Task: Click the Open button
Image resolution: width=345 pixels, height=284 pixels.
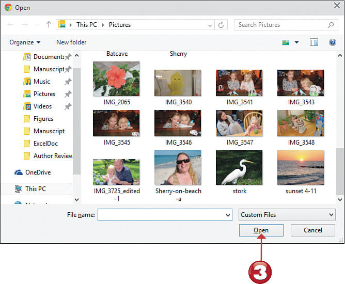Action: tap(261, 230)
